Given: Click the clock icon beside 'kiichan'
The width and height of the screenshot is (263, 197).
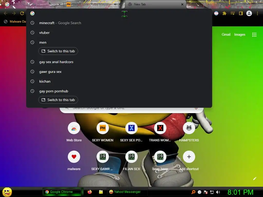Looking at the screenshot, I should 32,81.
